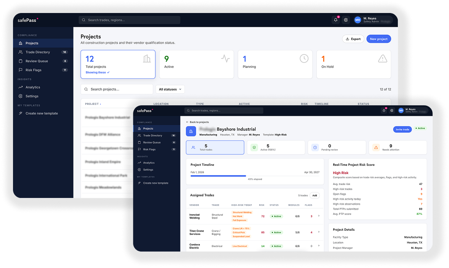Viewport: 449px width, 268px height.
Task: Select the On Hold projects card
Action: 354,64
